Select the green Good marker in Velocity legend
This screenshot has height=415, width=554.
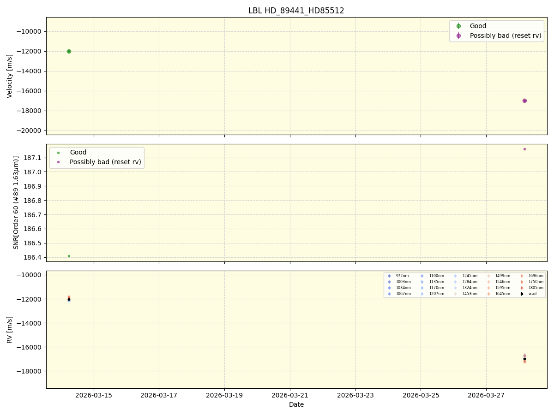(458, 26)
